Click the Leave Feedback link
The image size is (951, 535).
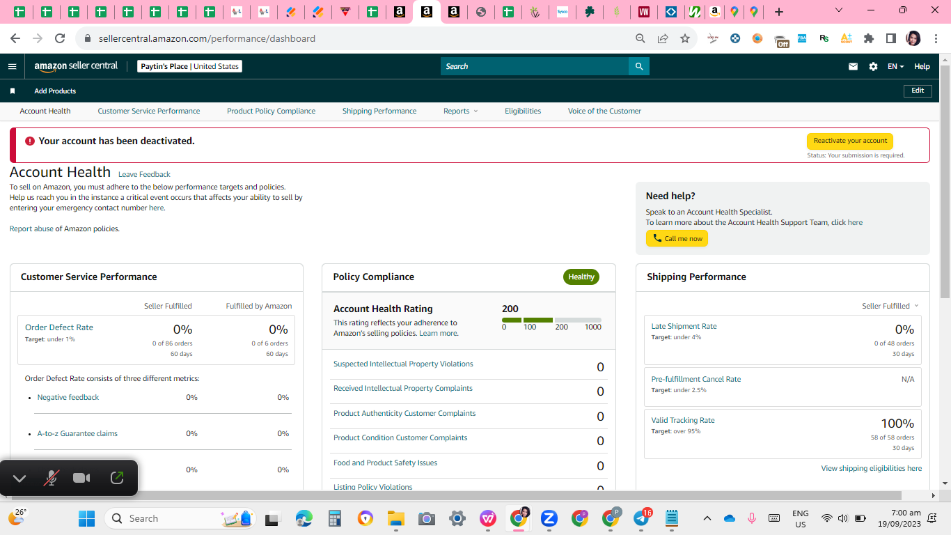click(x=144, y=174)
